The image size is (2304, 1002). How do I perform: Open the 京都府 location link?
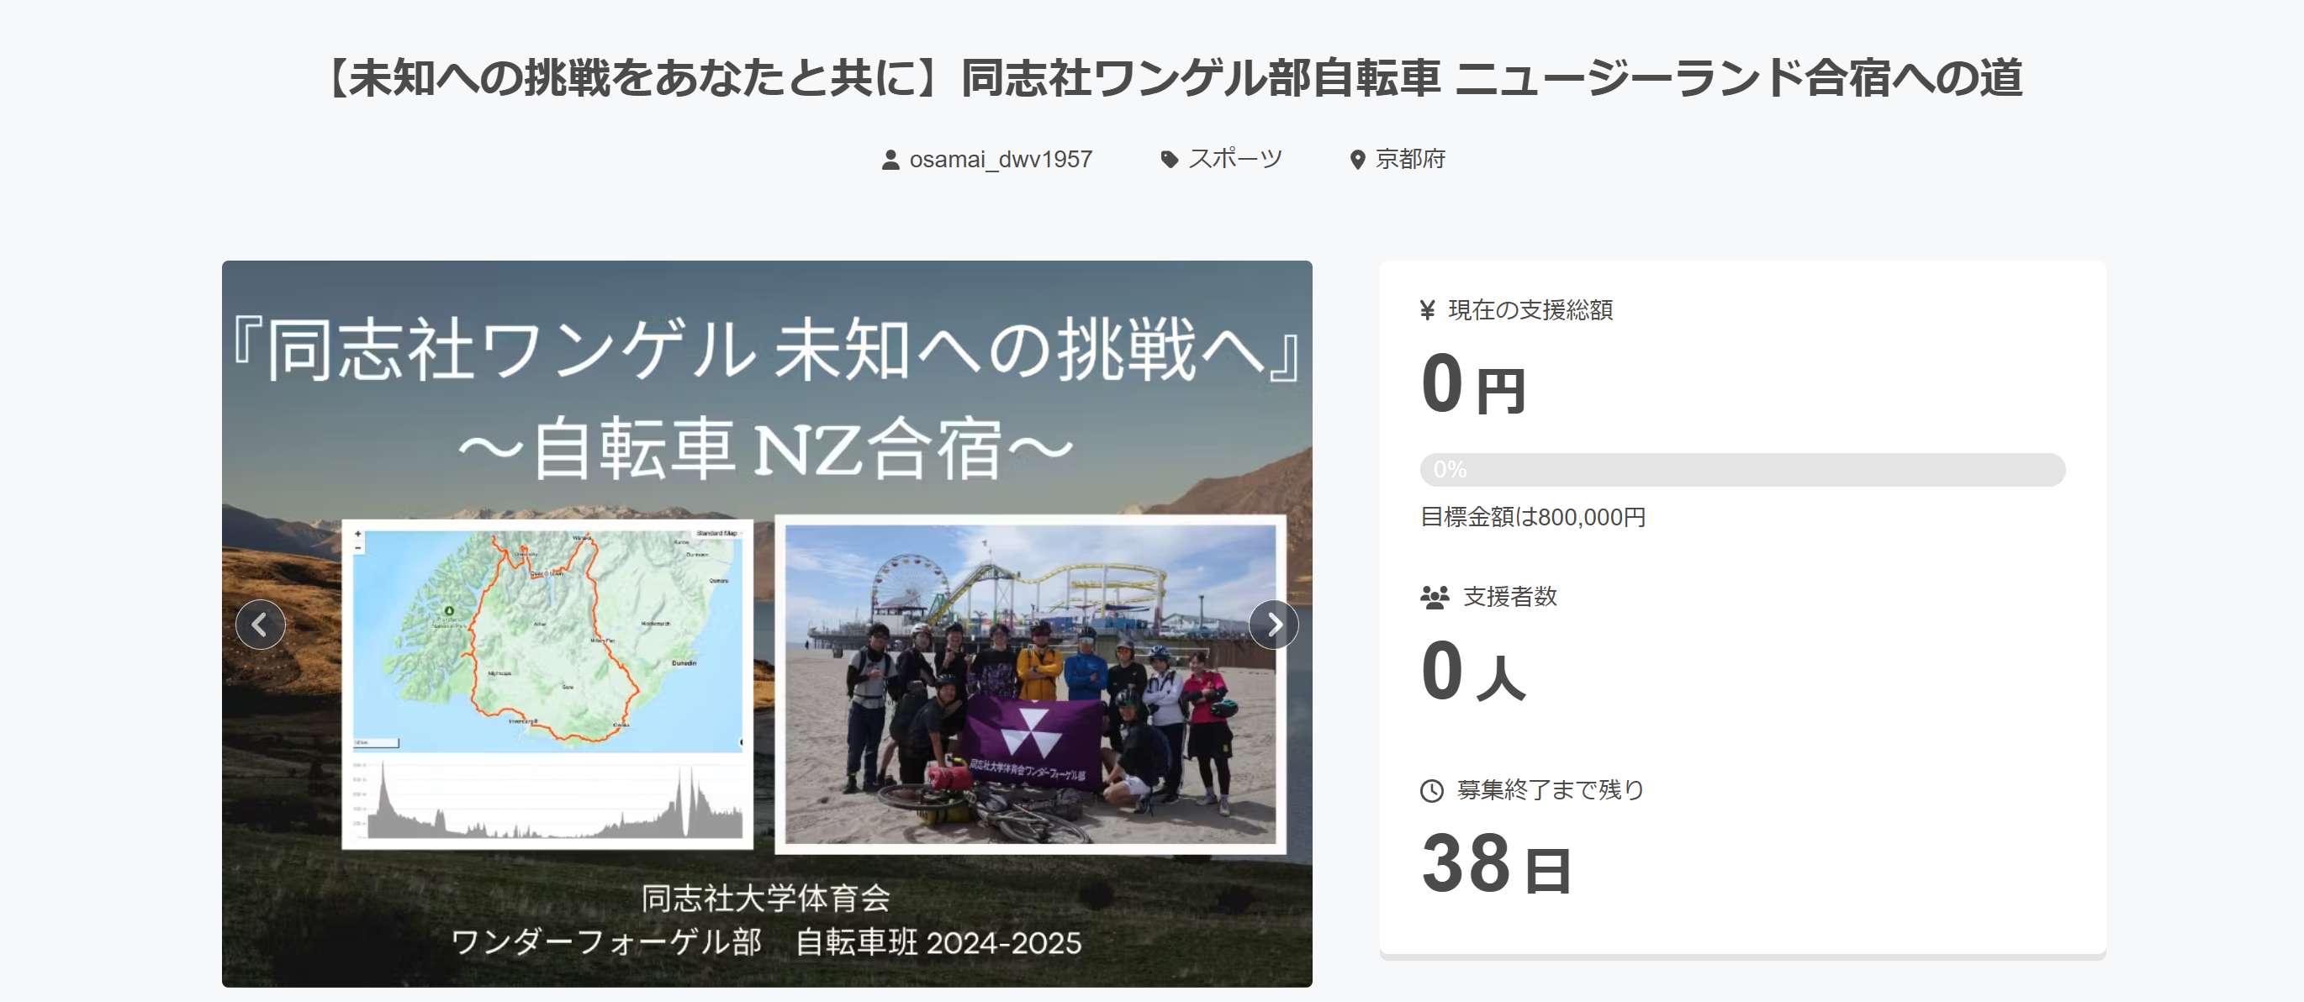[x=1409, y=160]
